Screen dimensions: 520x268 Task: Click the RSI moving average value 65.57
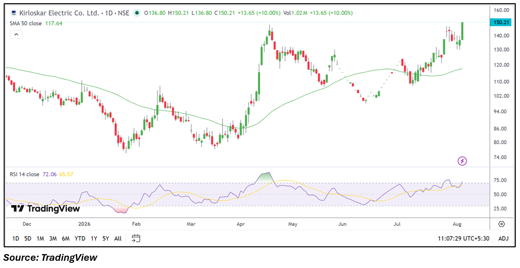(66, 174)
